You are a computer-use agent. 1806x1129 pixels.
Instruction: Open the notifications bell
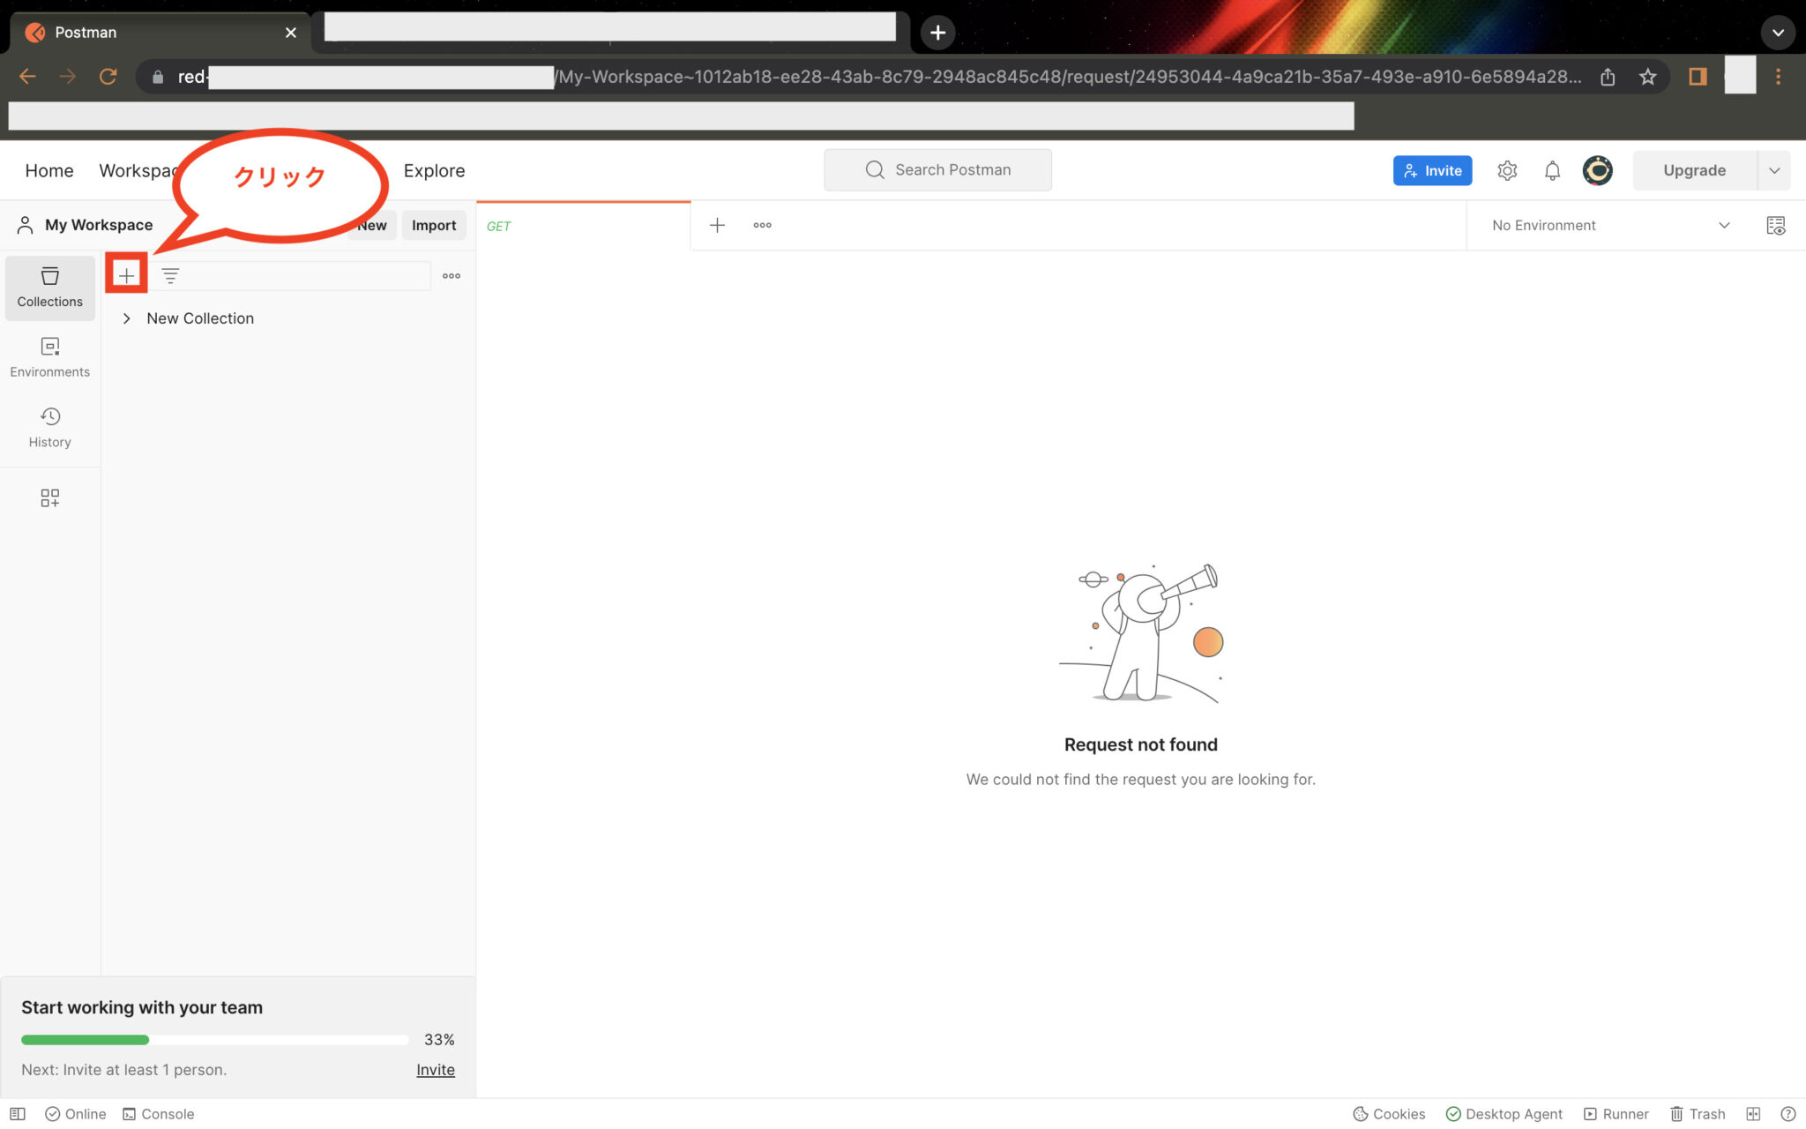[1552, 170]
